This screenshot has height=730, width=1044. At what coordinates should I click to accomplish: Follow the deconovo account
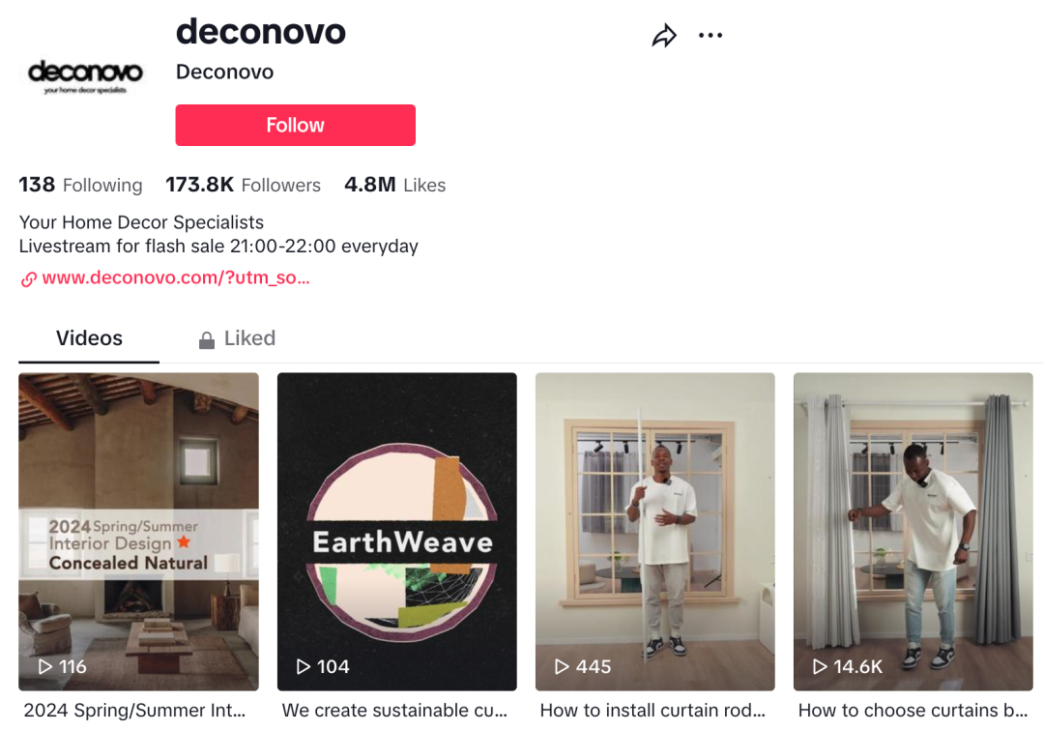click(x=295, y=126)
